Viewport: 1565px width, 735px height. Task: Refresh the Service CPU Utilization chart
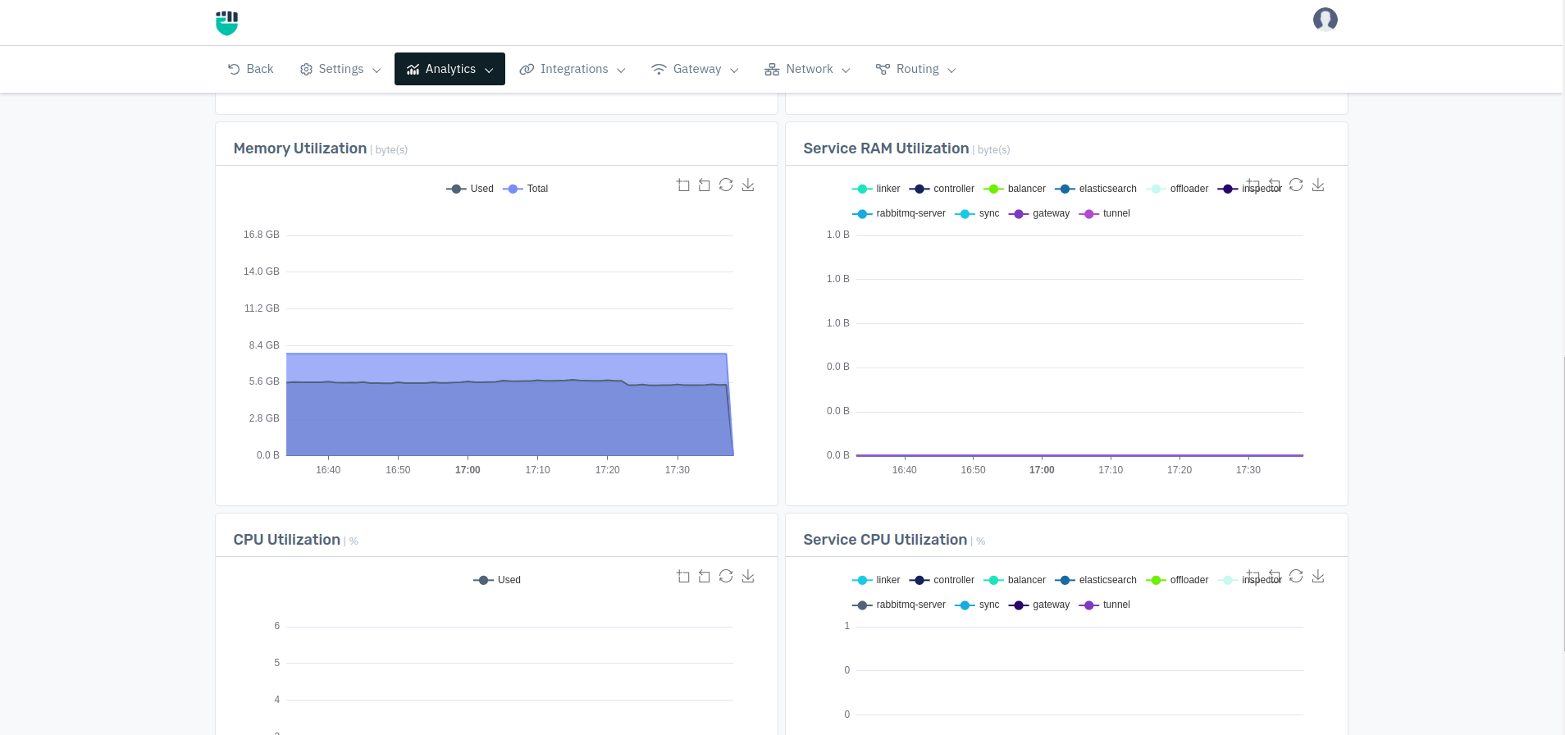pyautogui.click(x=1296, y=577)
